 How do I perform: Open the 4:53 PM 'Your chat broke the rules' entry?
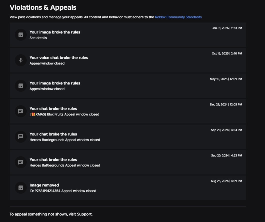[128, 162]
